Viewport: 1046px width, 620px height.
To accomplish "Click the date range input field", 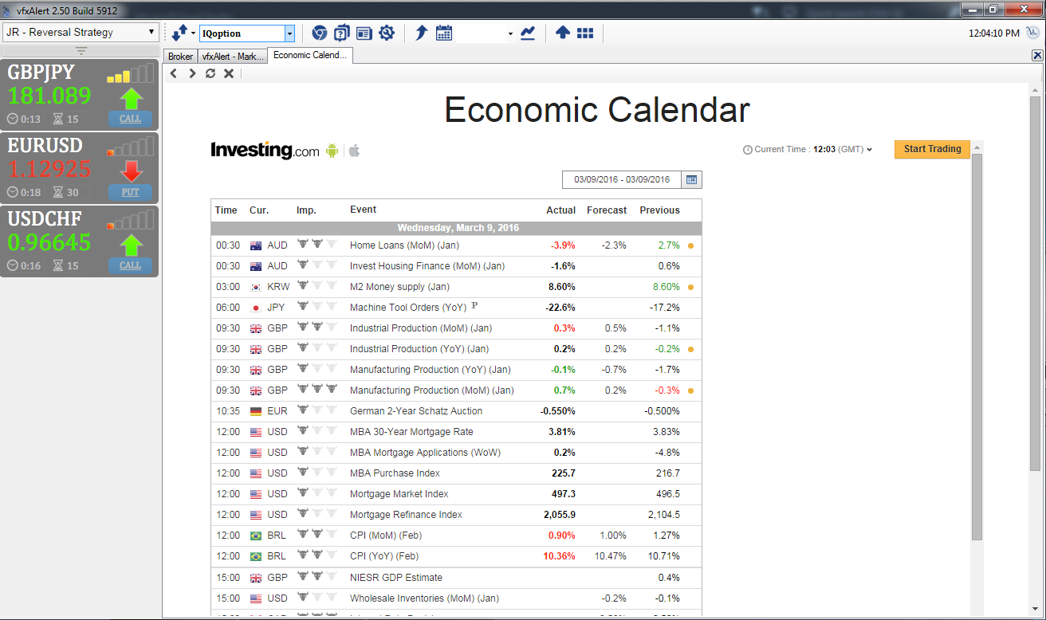I will pos(622,179).
